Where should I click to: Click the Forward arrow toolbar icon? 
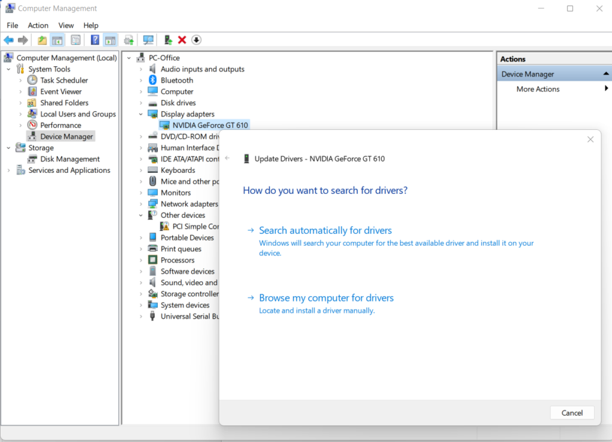tap(23, 40)
